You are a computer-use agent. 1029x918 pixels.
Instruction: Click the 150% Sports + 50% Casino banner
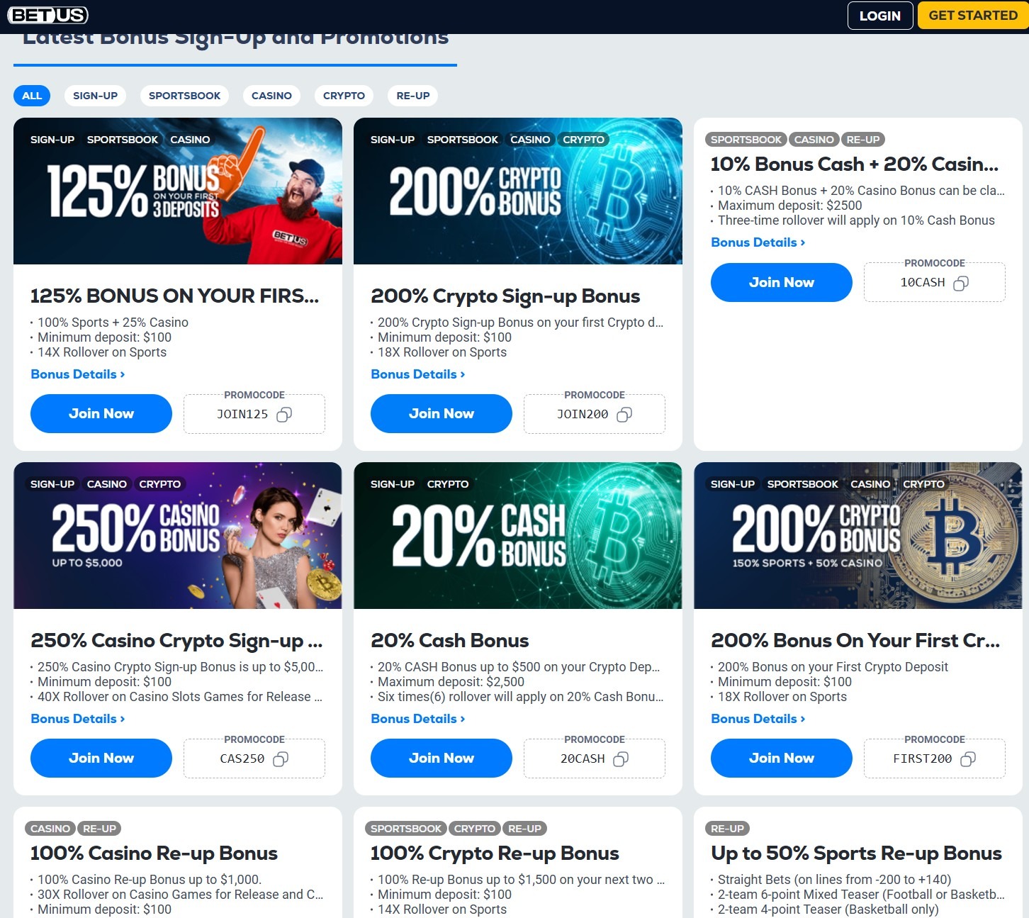point(858,536)
